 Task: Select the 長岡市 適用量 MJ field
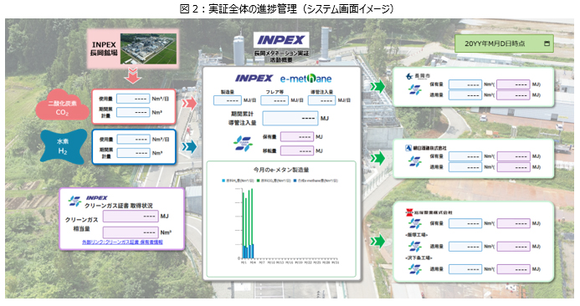(513, 95)
